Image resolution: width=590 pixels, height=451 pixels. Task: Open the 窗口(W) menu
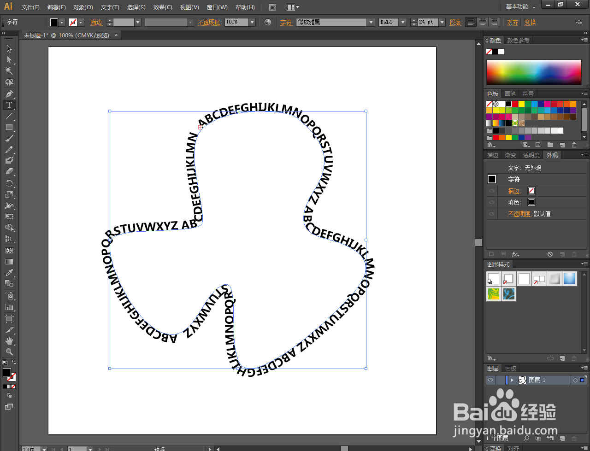tap(217, 7)
